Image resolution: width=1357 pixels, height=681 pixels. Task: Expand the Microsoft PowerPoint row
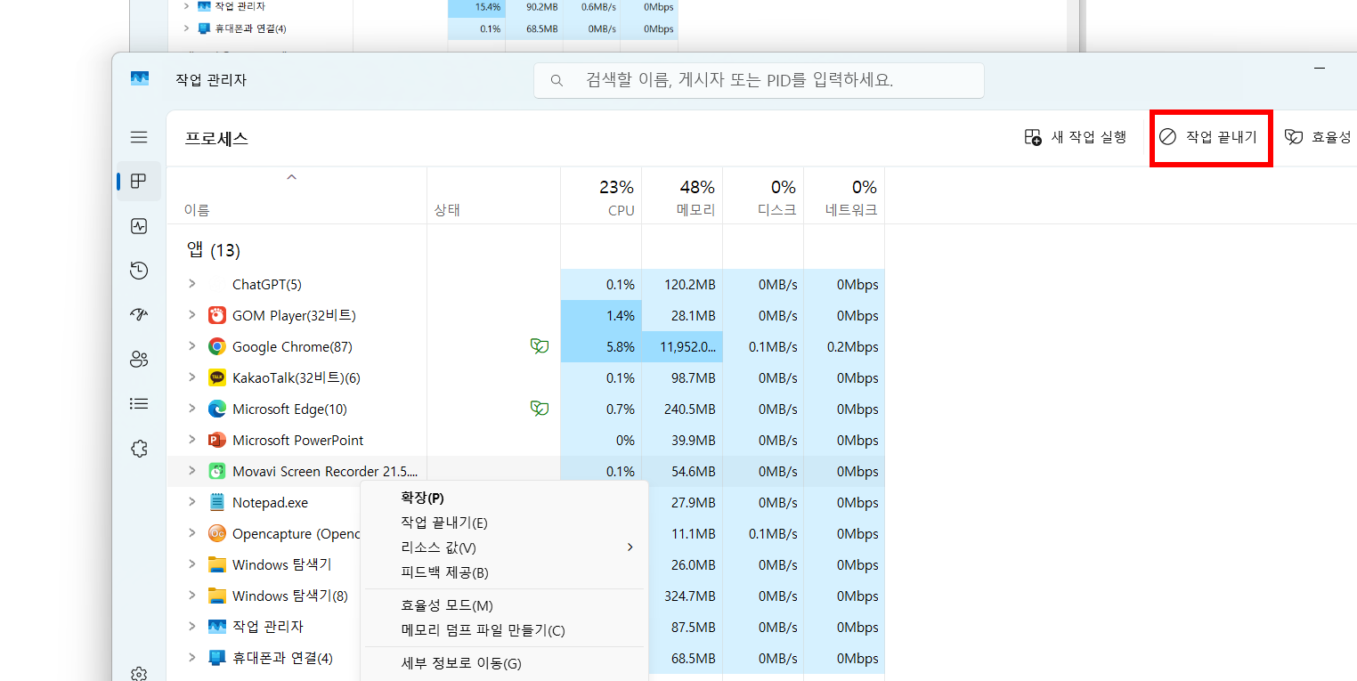191,440
